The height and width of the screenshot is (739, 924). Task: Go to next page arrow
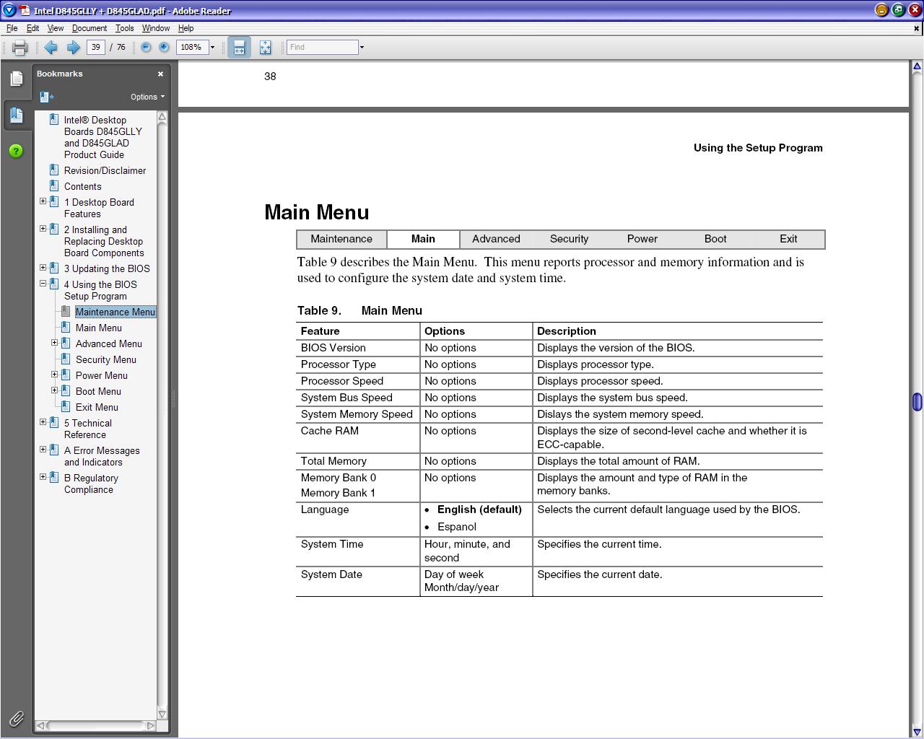(74, 48)
